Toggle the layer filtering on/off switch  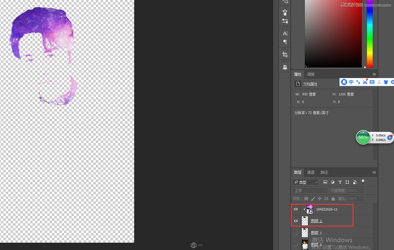pyautogui.click(x=363, y=182)
